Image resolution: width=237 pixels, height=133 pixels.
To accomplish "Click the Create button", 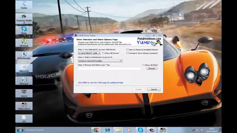I will [138, 89].
